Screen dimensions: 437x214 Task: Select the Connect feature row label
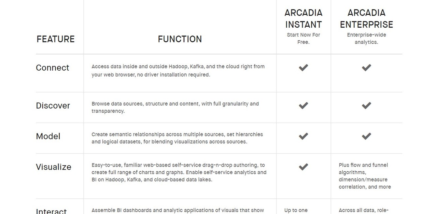click(x=53, y=68)
